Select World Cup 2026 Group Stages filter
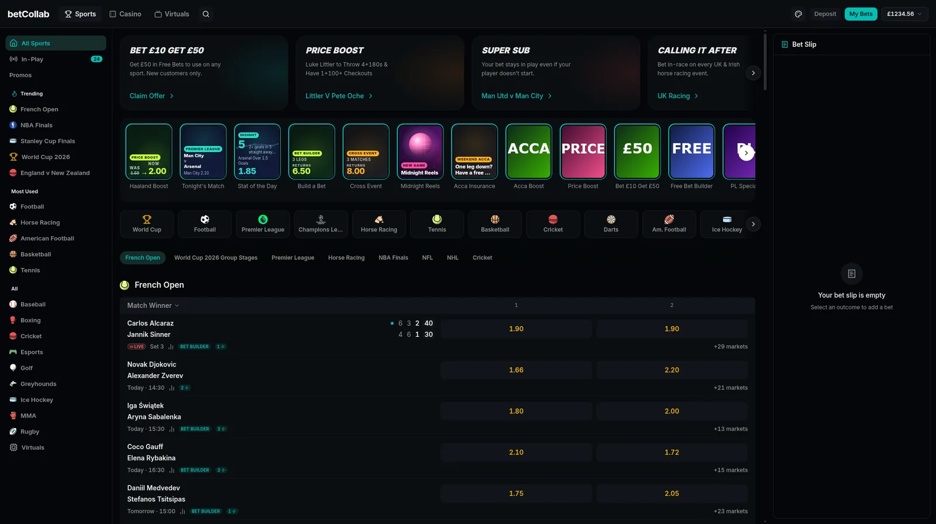 tap(216, 258)
